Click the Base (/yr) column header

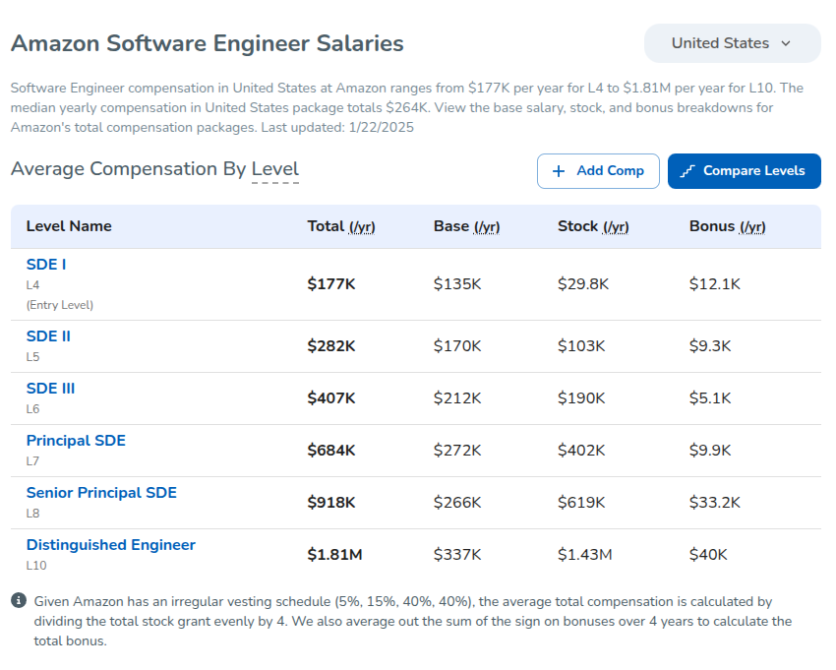click(x=466, y=226)
